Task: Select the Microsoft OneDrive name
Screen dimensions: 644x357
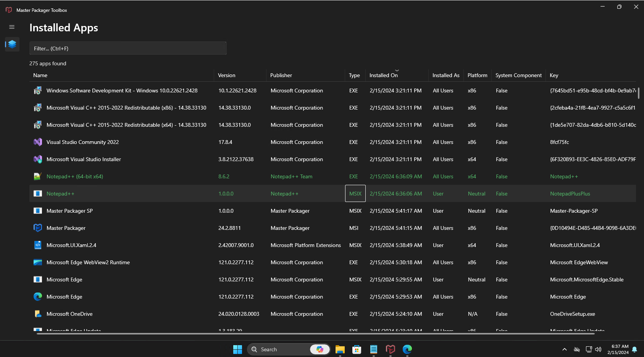Action: 69,314
